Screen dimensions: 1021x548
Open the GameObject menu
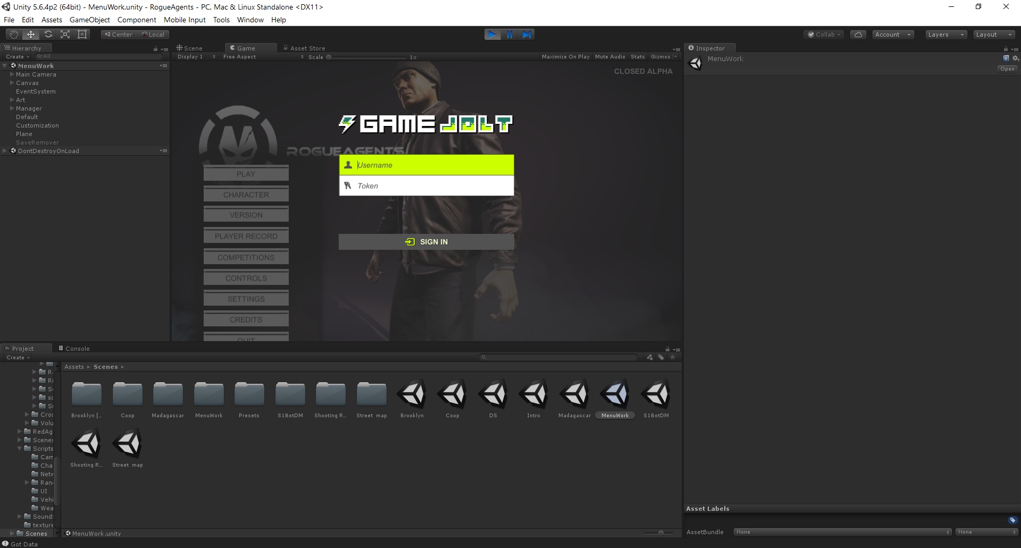click(x=89, y=20)
